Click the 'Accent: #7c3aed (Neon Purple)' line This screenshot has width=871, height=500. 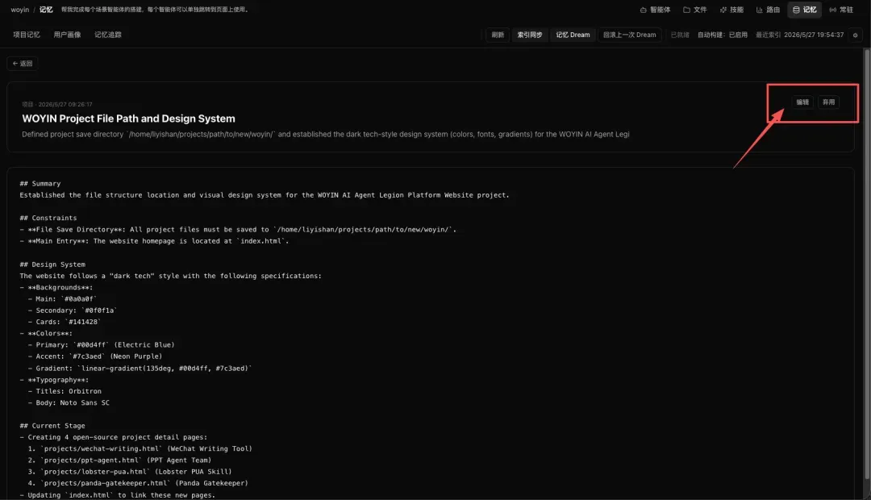[95, 356]
